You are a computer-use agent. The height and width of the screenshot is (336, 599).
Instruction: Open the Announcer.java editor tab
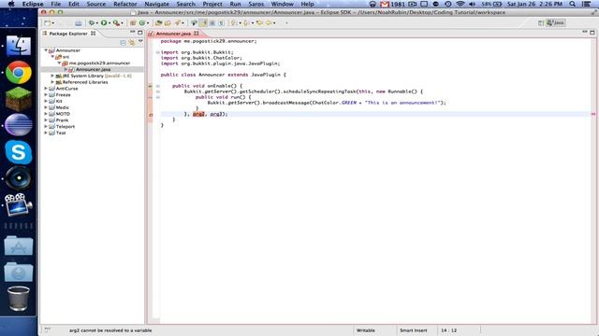[173, 34]
